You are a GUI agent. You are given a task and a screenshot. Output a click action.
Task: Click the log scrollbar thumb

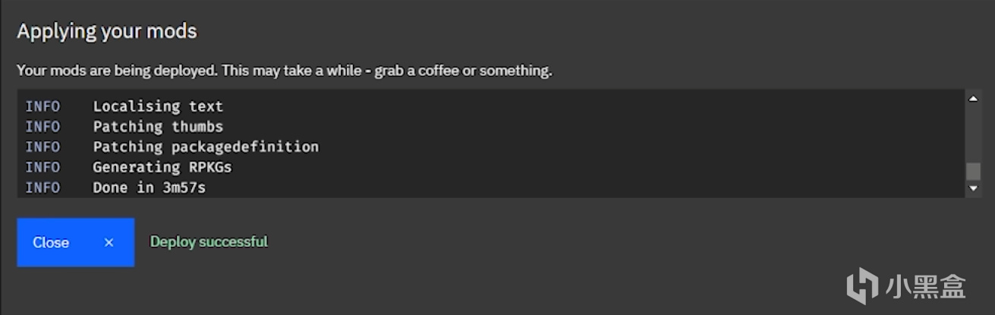[972, 171]
